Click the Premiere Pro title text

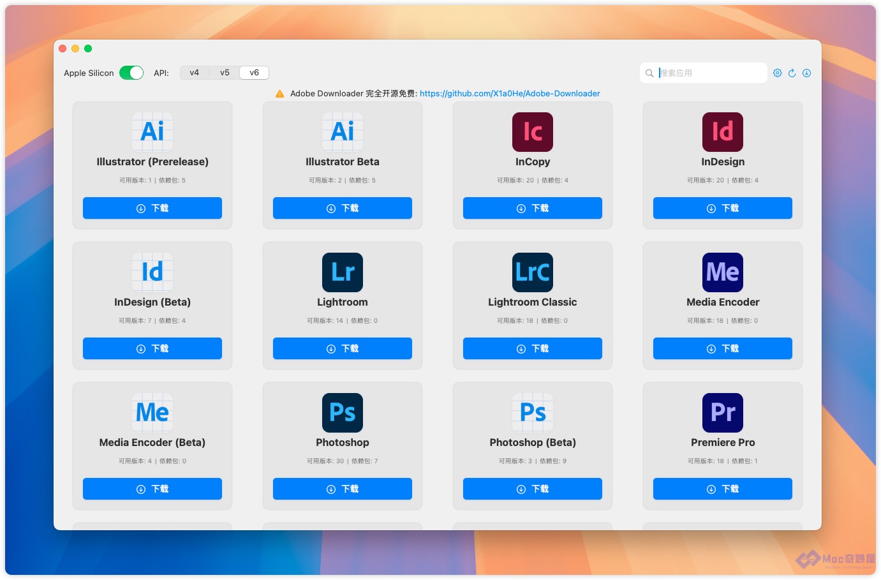click(x=723, y=442)
